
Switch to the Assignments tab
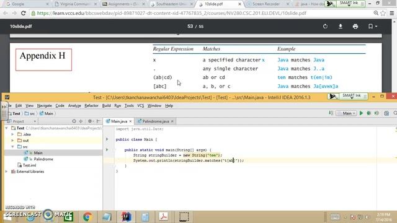[x=123, y=4]
